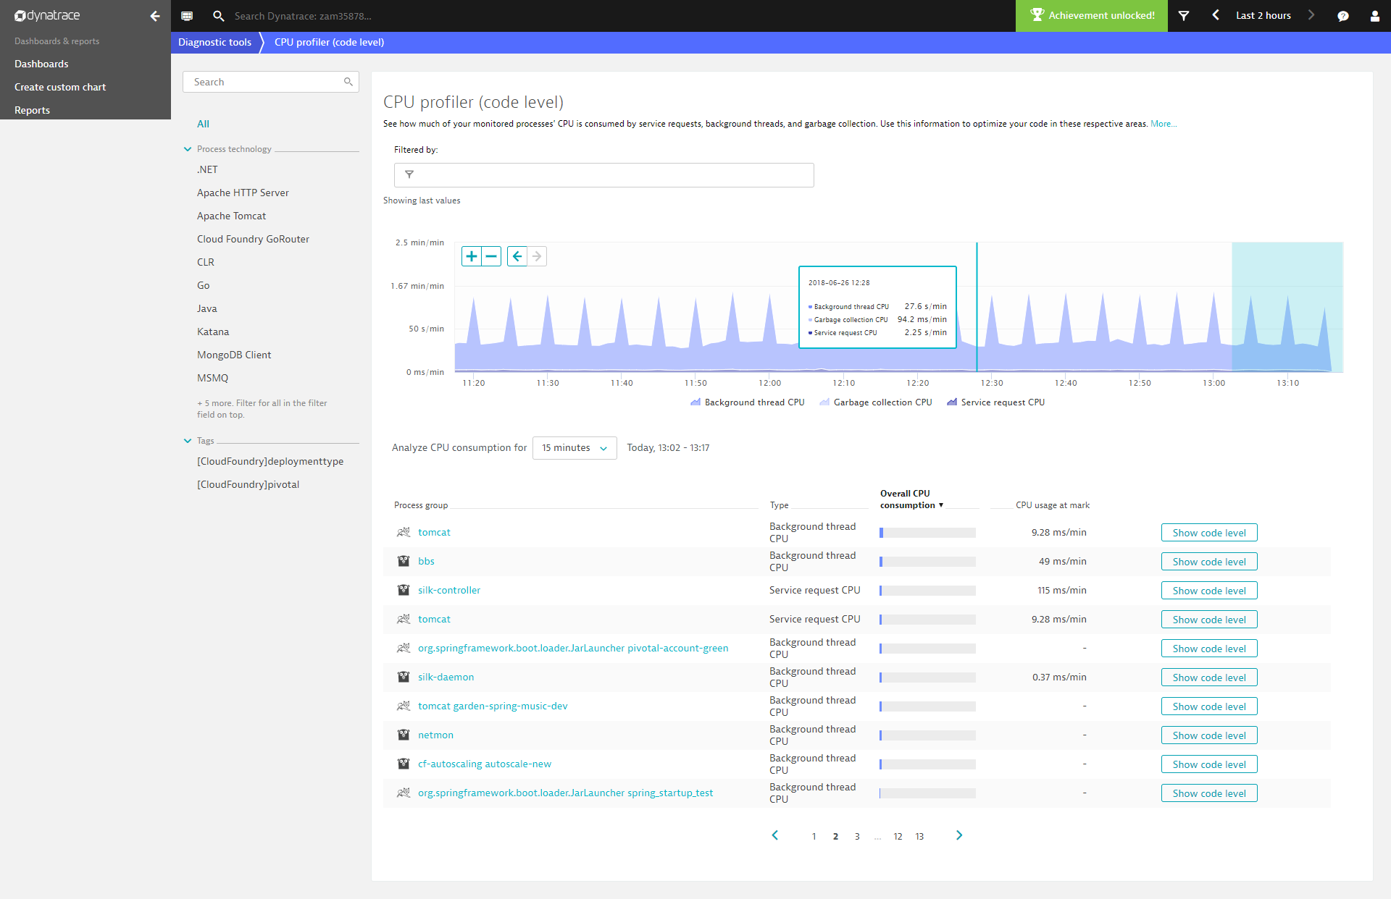Go to previous results page arrow
Image resolution: width=1391 pixels, height=899 pixels.
775,835
